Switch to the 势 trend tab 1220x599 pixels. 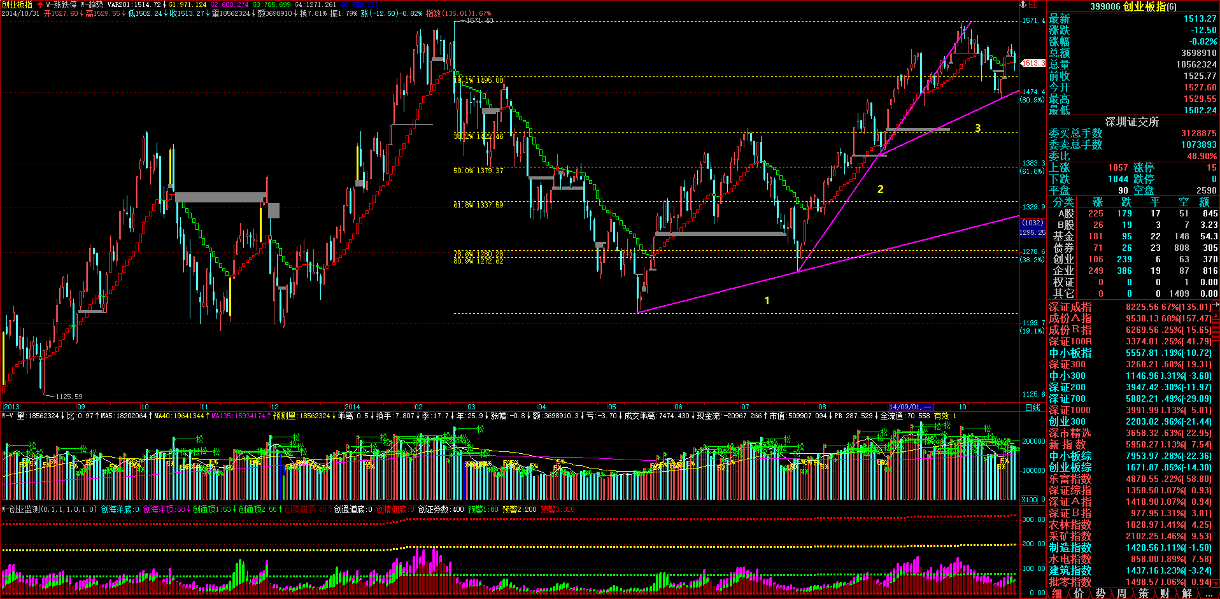coord(1100,593)
